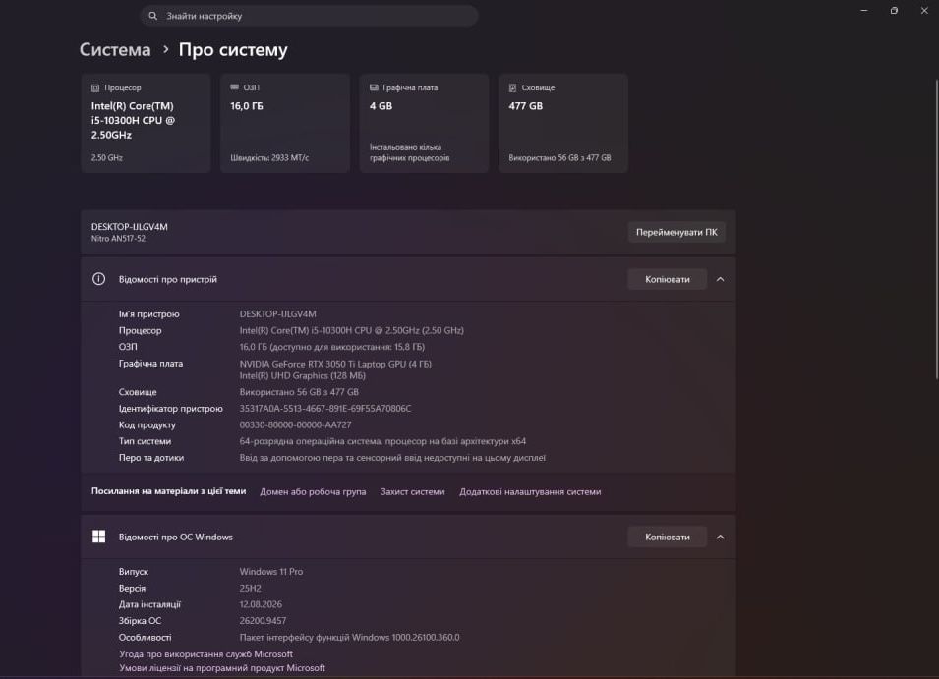This screenshot has height=679, width=939.
Task: Copy device info with 'Копіювати' button
Action: pyautogui.click(x=667, y=279)
